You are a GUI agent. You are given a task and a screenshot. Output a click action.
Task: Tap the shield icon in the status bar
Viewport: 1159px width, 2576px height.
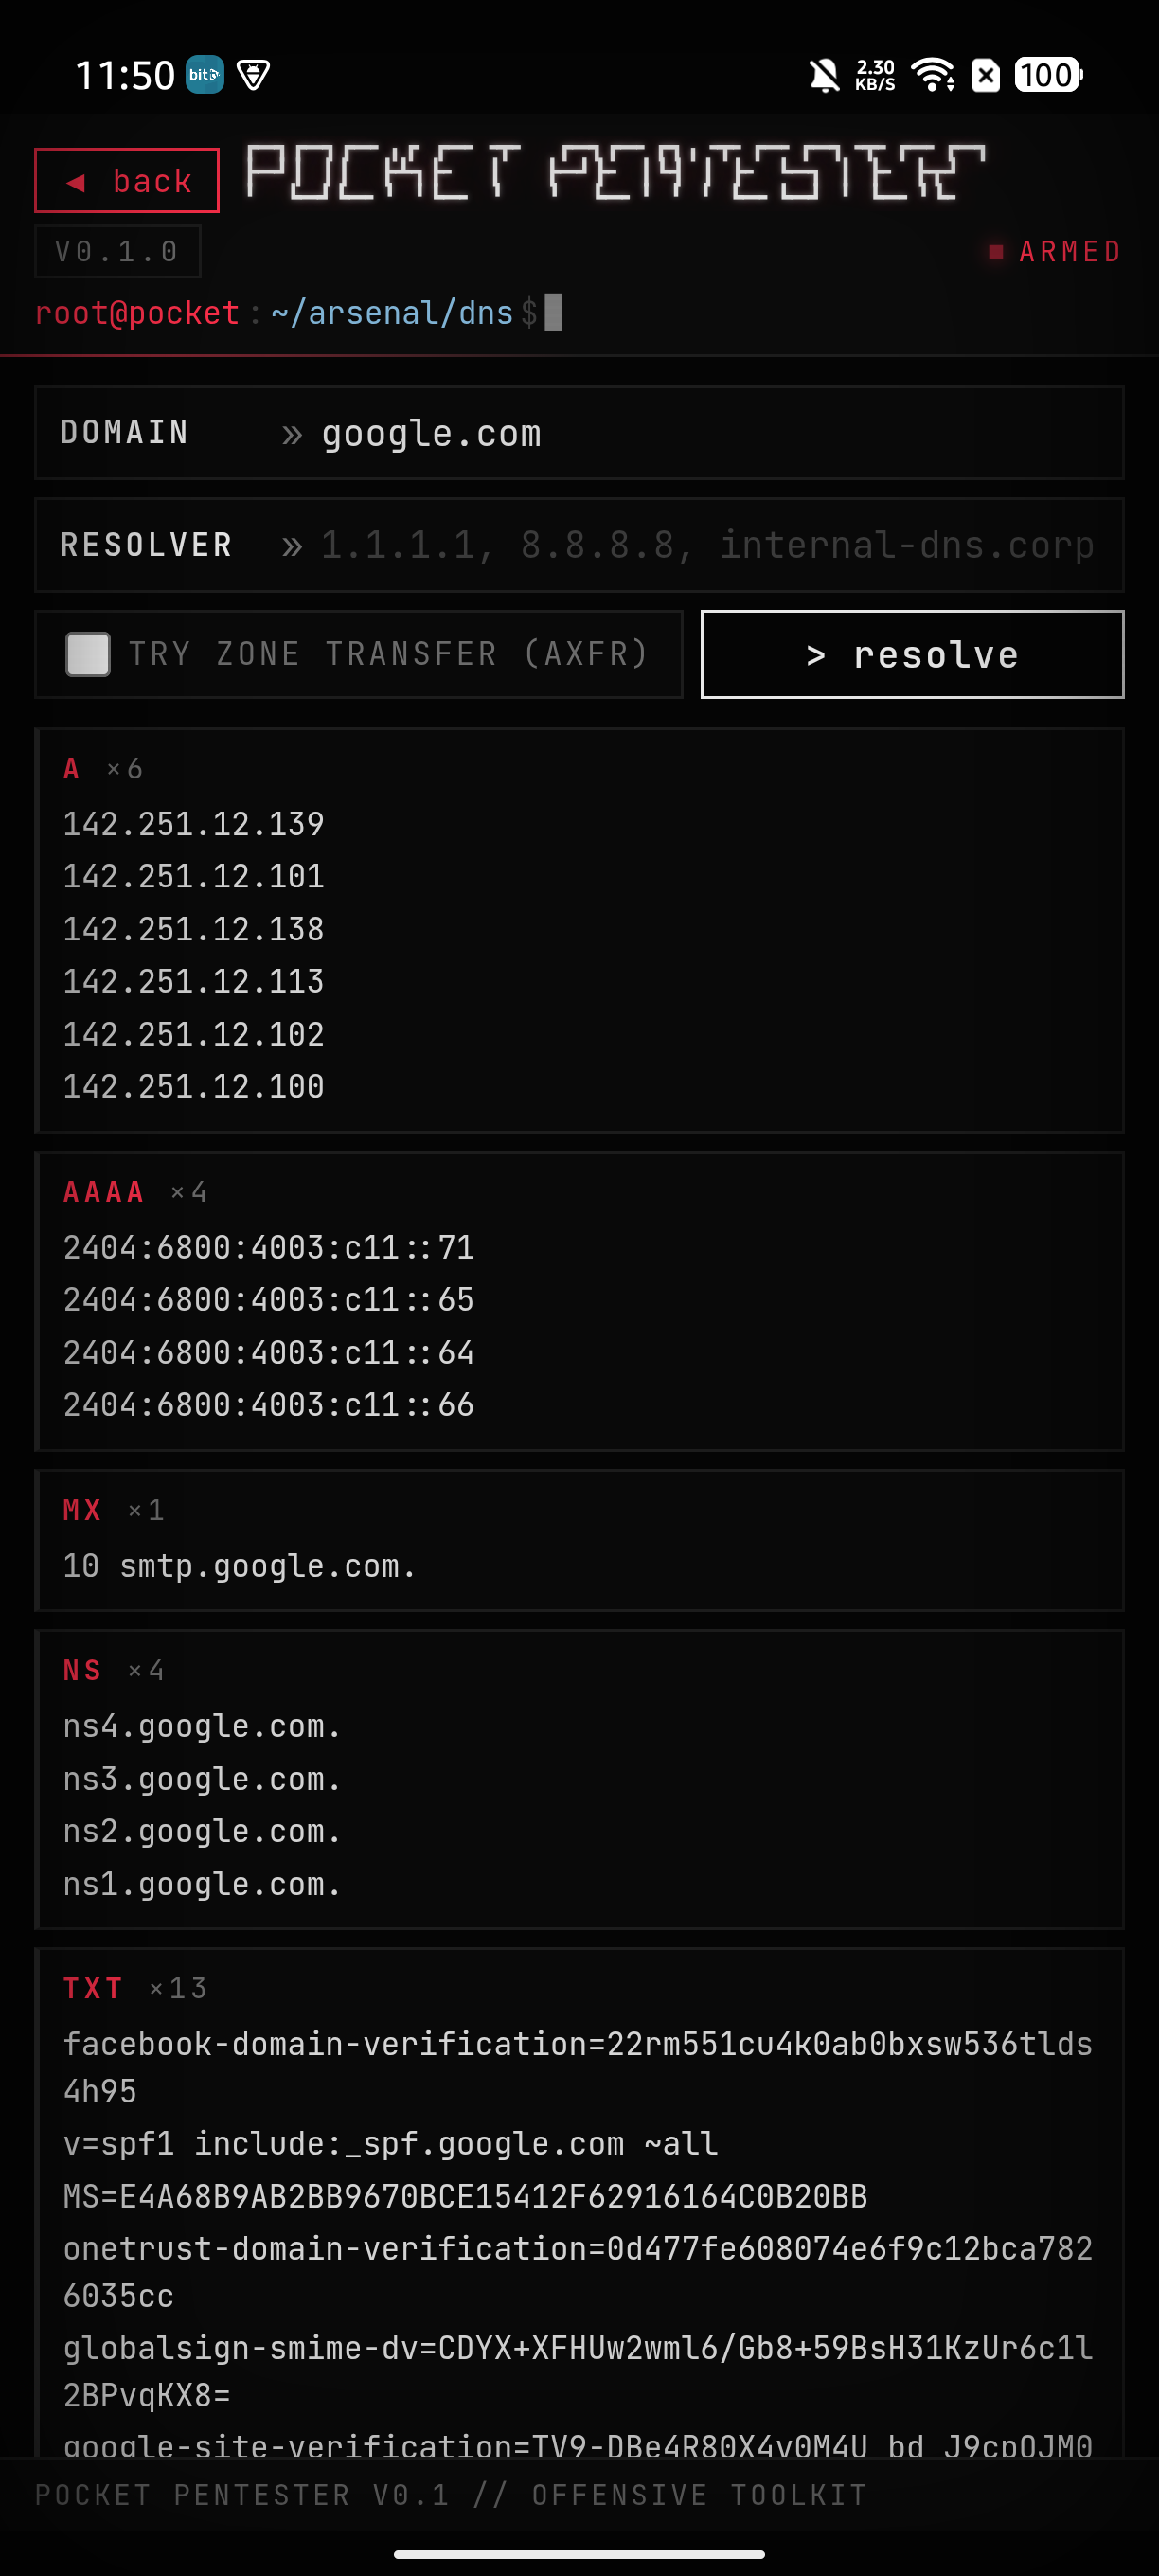tap(255, 74)
